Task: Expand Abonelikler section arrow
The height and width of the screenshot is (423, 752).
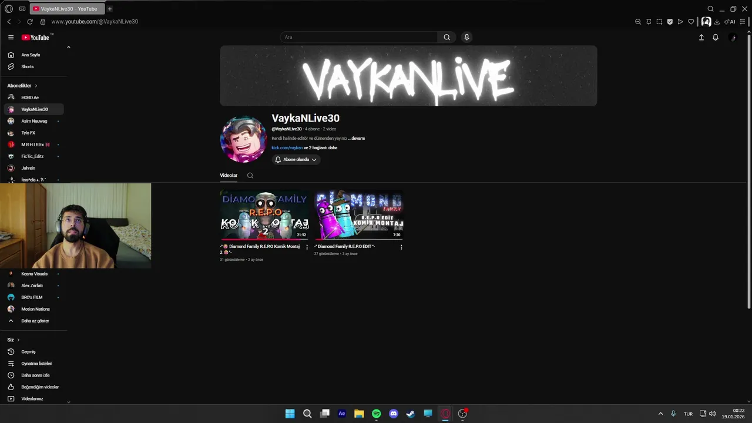Action: point(36,86)
